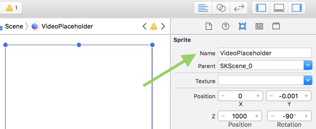Image resolution: width=316 pixels, height=129 pixels.
Task: Click the VideoPlaceholder name field
Action: coord(265,53)
